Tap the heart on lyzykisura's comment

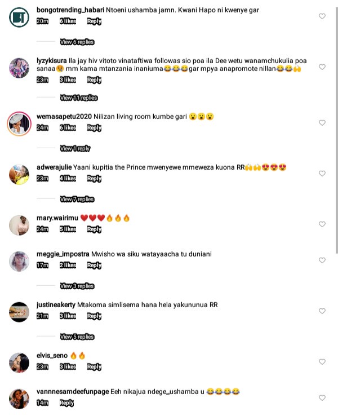322,67
